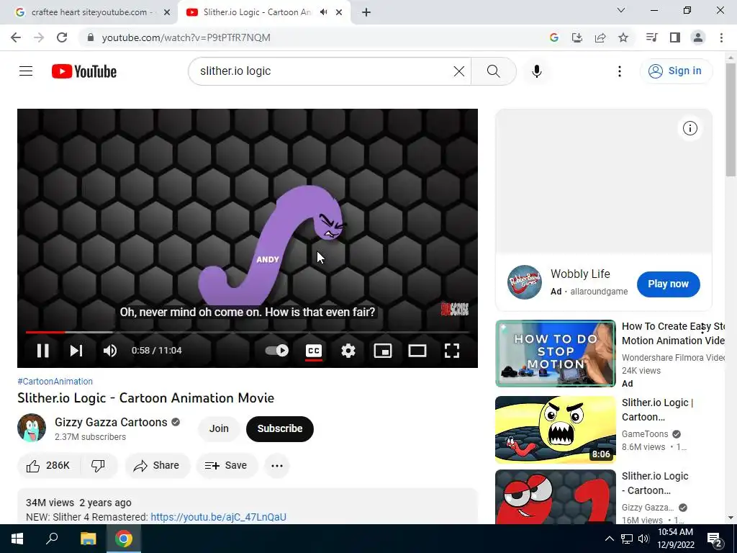Open the #CartoonAnimation hashtag link
The width and height of the screenshot is (737, 553).
[x=55, y=382]
